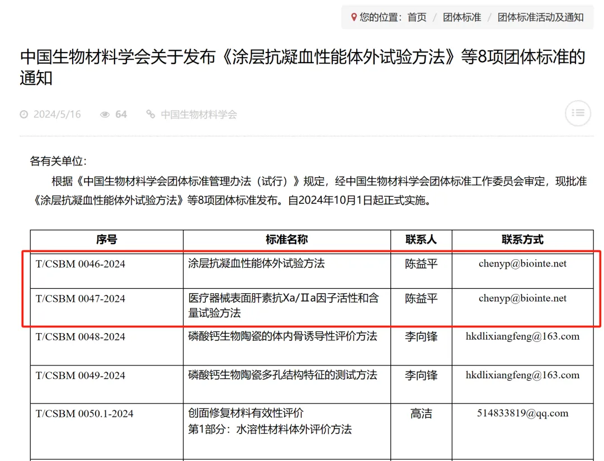Open the round list icon button at right
This screenshot has width=604, height=461.
(x=578, y=113)
